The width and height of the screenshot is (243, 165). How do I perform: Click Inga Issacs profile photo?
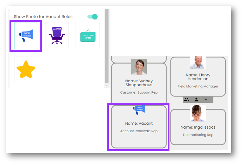click(x=198, y=113)
